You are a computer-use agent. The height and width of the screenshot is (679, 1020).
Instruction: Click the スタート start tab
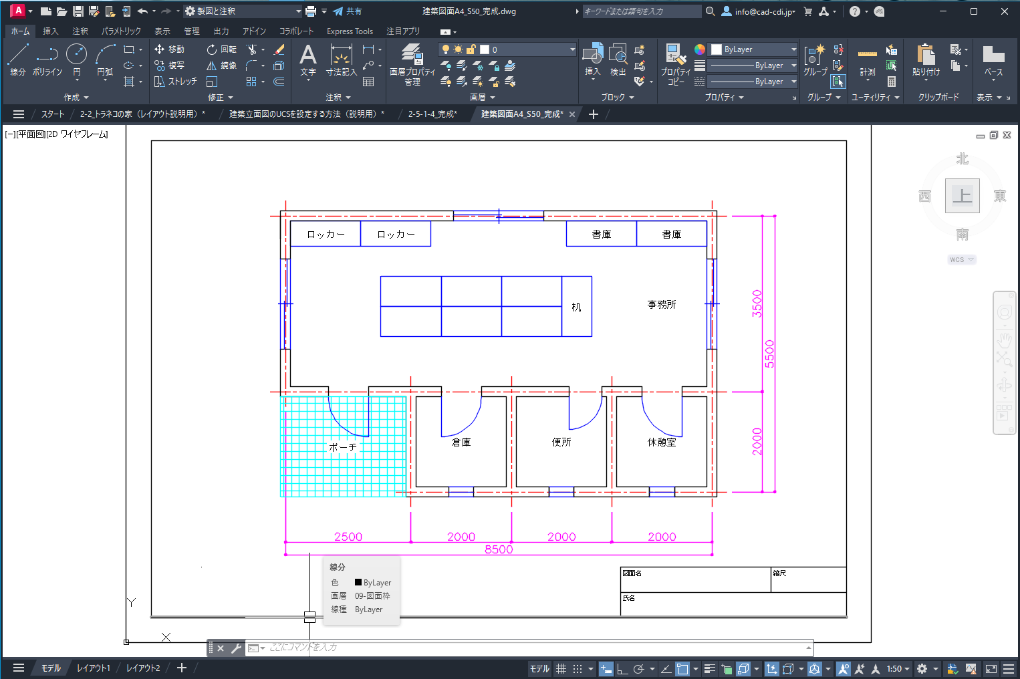(x=53, y=114)
